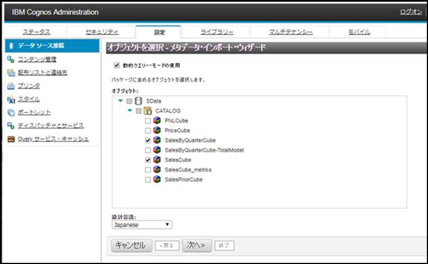Viewport: 428px width, 264px height.
Task: Check the SalesCube_metrics checkbox
Action: pyautogui.click(x=148, y=170)
